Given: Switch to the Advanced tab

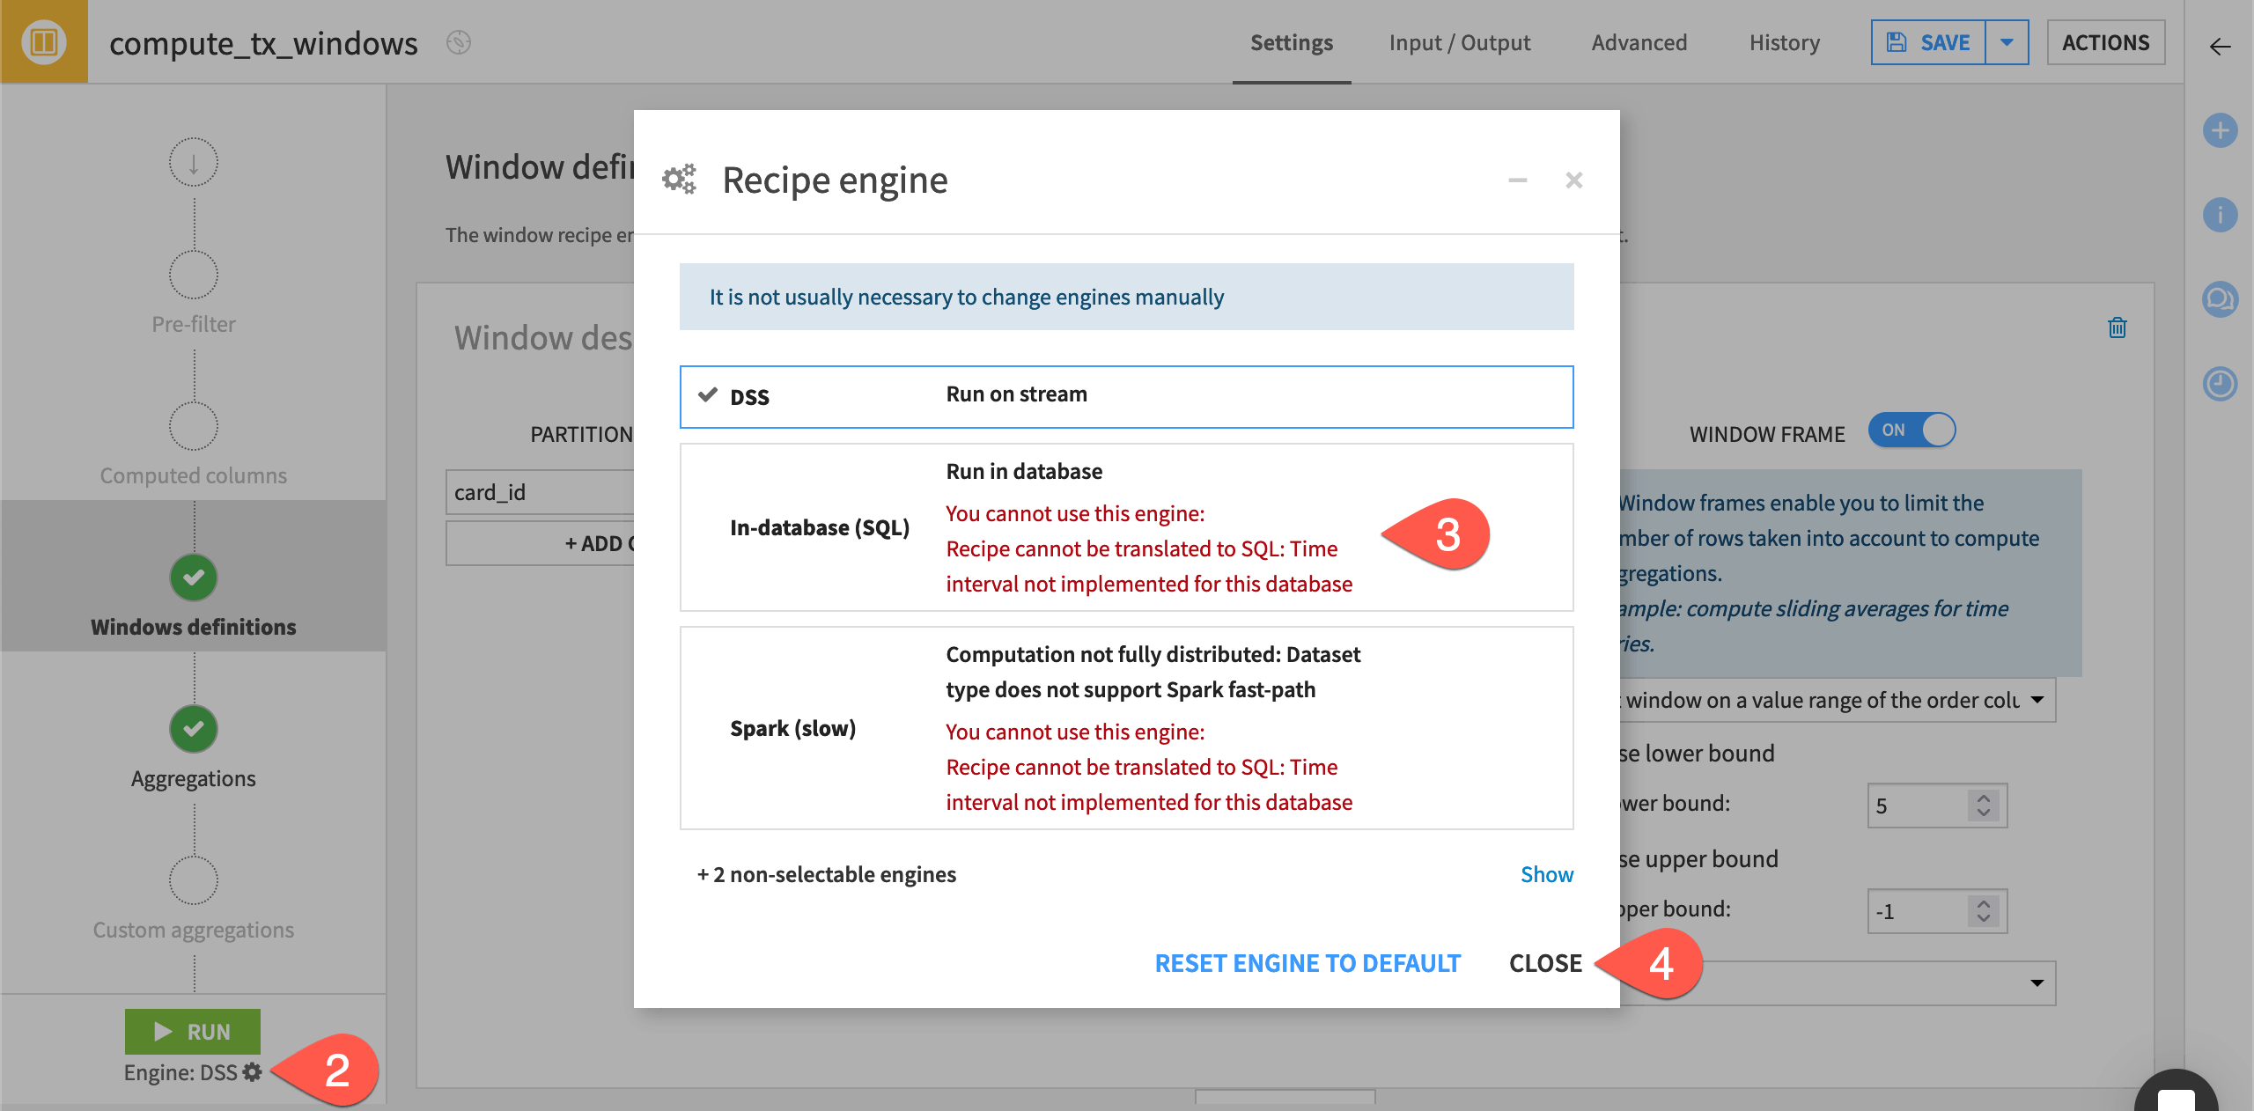Looking at the screenshot, I should [1639, 42].
